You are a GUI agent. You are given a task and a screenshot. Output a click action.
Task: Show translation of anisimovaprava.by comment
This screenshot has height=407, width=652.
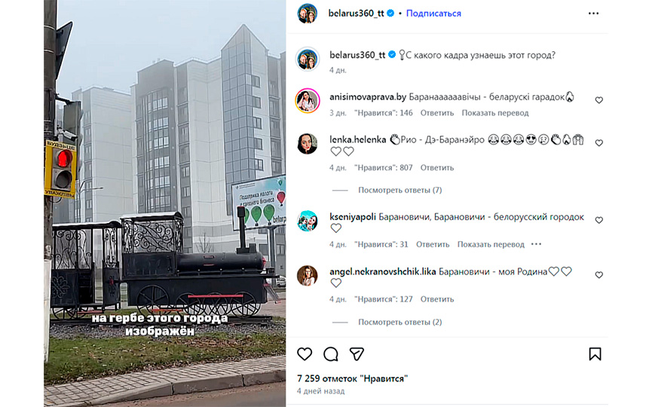pos(494,112)
